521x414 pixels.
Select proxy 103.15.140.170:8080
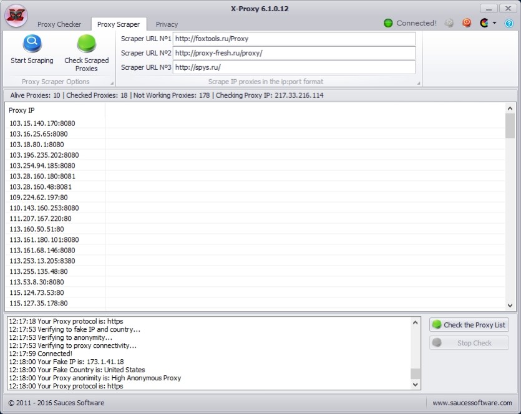coord(42,123)
